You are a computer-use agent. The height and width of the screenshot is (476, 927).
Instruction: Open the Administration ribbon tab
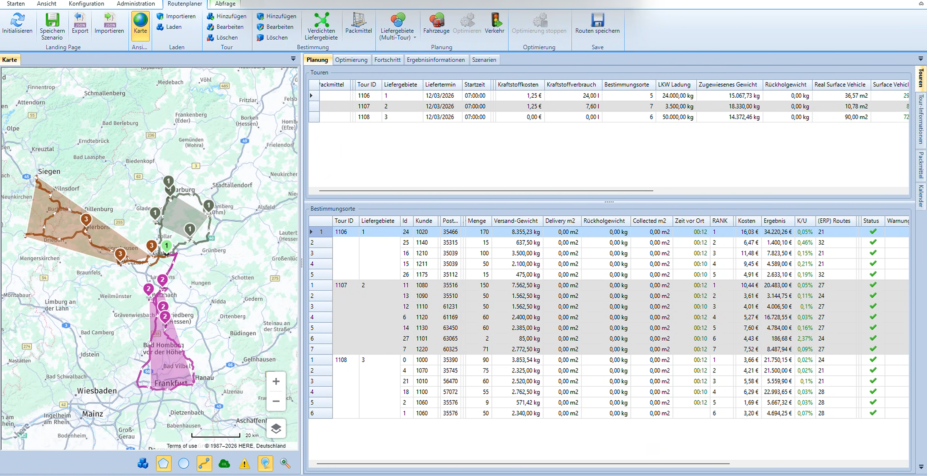[136, 4]
